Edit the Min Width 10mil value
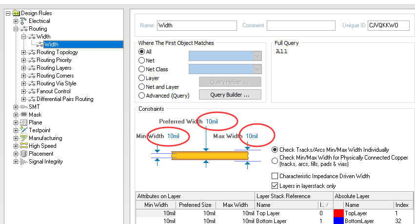 coord(173,136)
